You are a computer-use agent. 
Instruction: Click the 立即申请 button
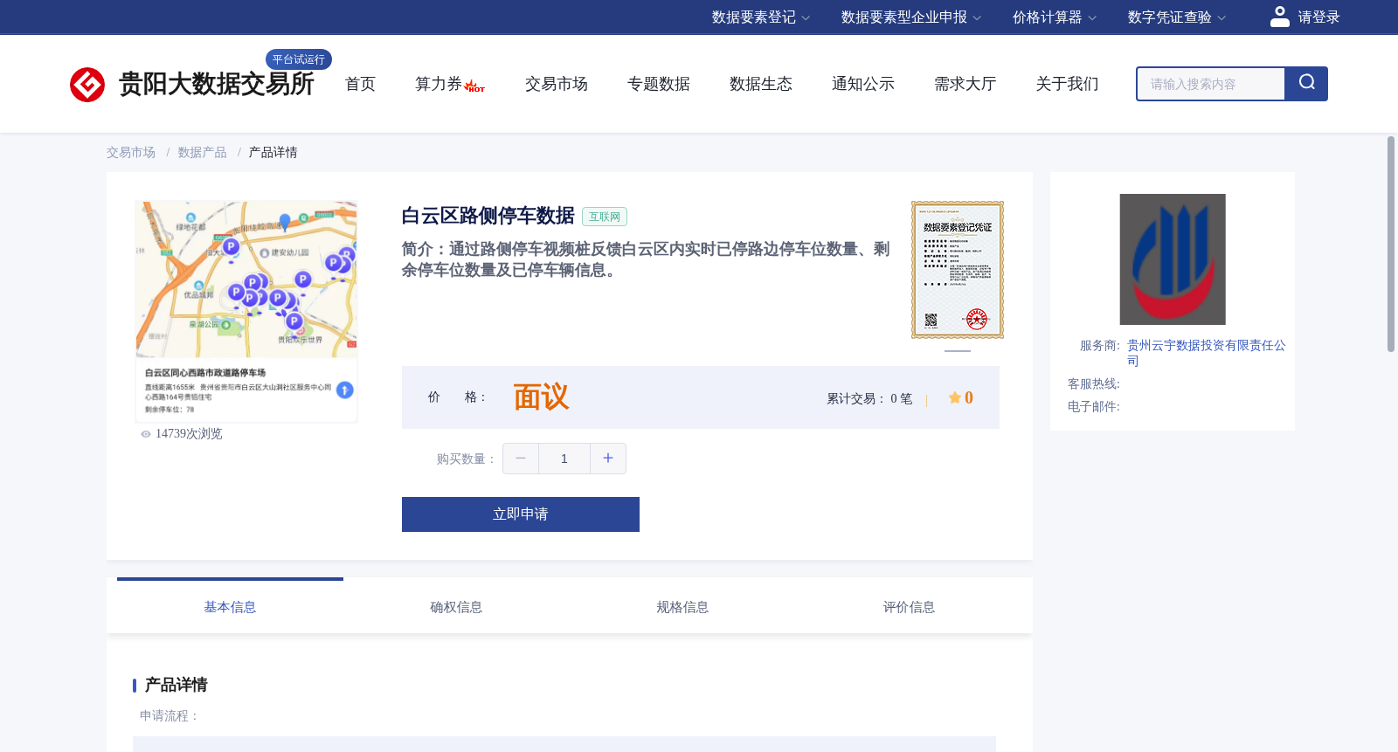[521, 514]
